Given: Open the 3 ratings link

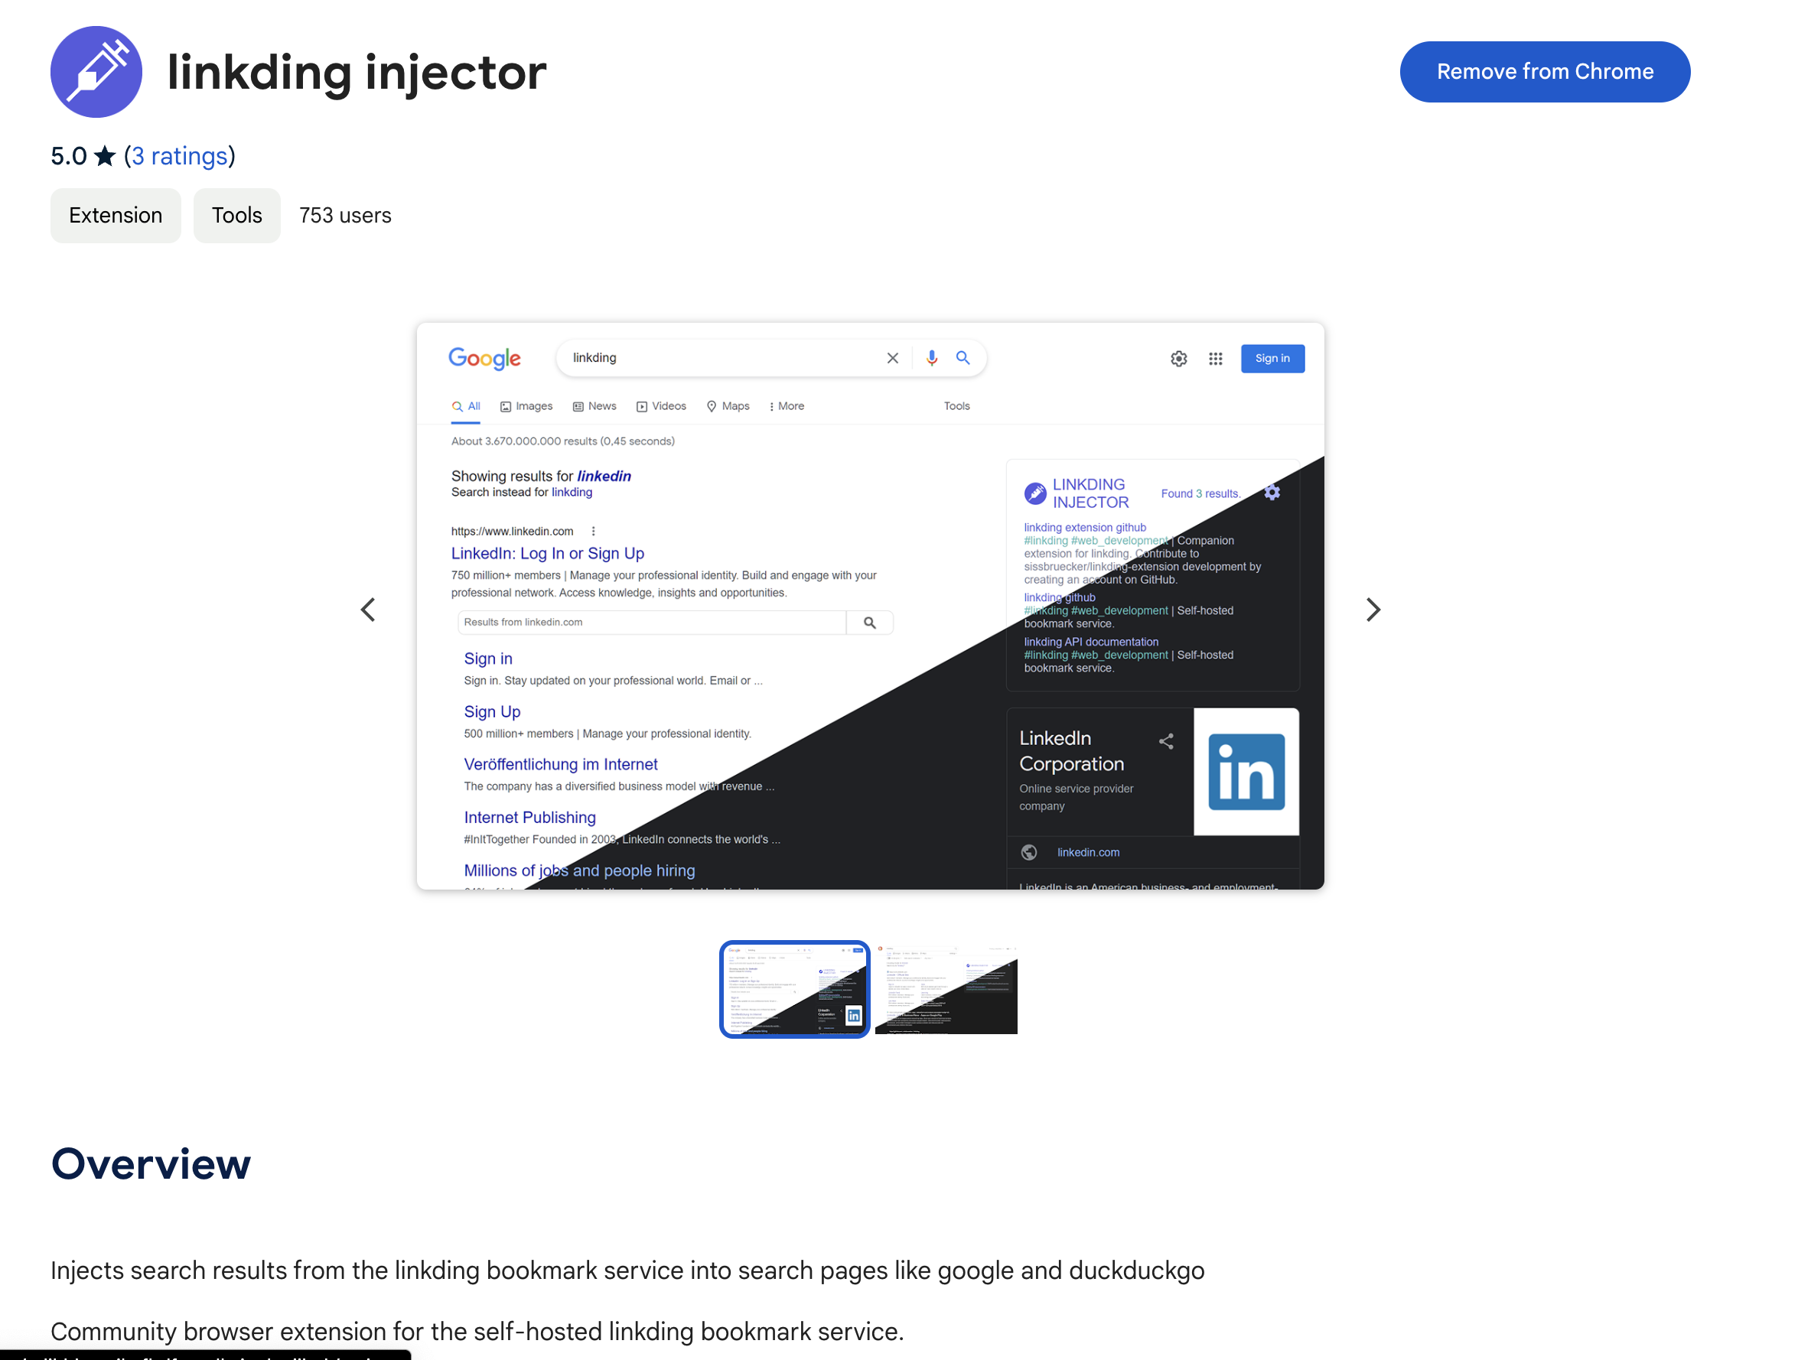Looking at the screenshot, I should (x=180, y=156).
